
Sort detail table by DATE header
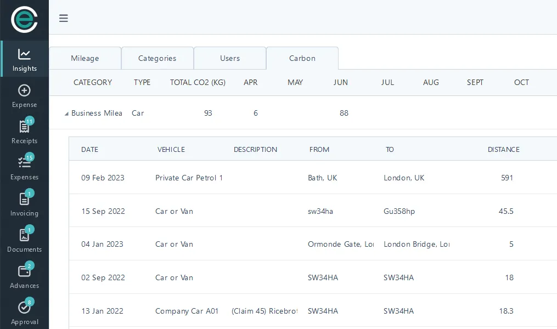(x=89, y=149)
